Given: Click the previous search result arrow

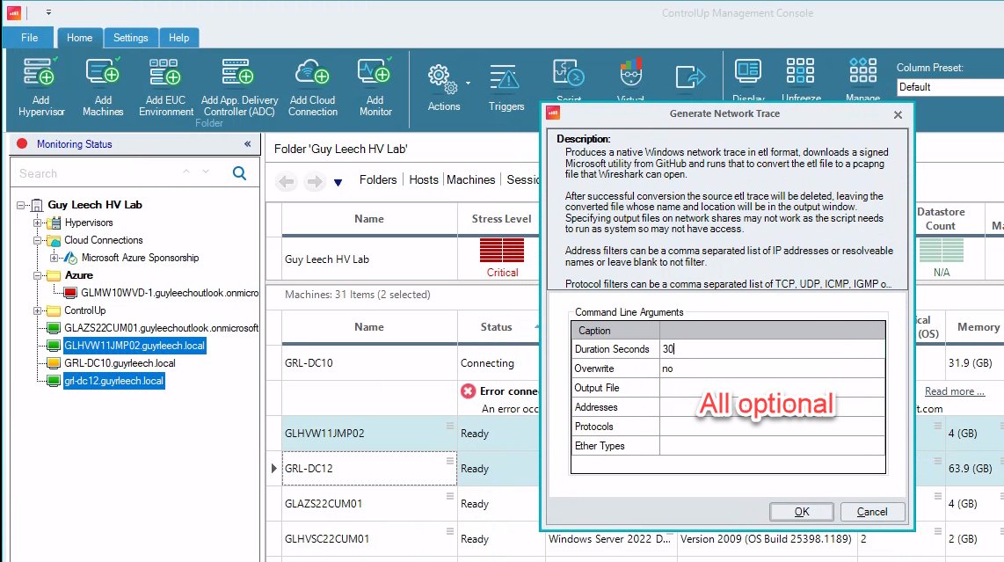Looking at the screenshot, I should [x=186, y=172].
